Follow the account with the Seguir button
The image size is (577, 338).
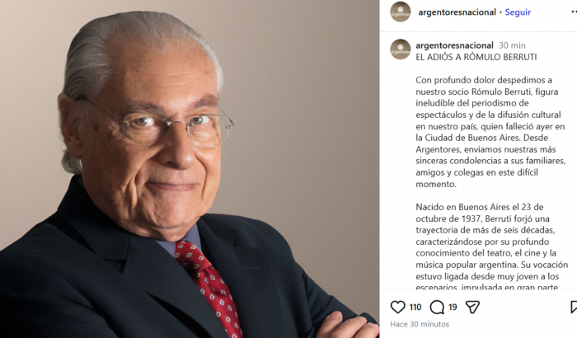tap(518, 12)
